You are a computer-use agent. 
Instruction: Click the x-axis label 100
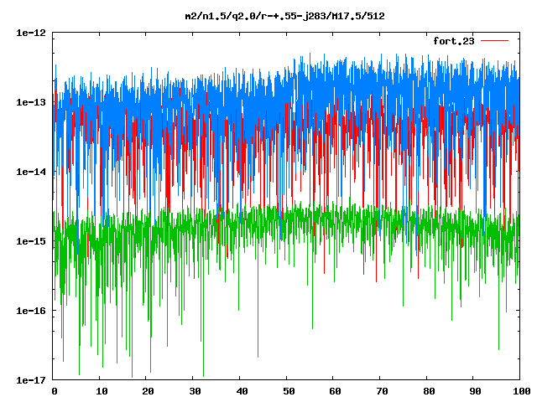522,391
